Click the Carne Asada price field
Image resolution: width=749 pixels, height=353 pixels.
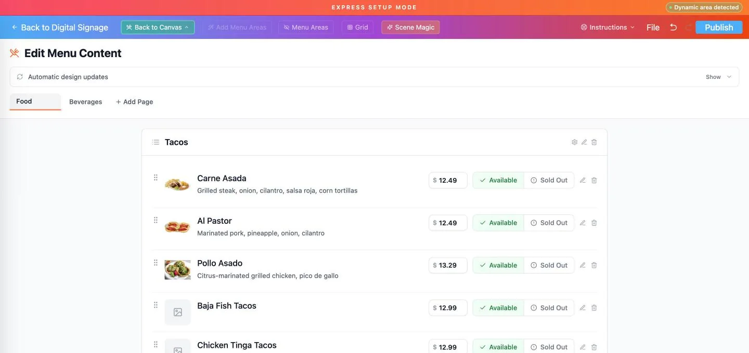448,180
